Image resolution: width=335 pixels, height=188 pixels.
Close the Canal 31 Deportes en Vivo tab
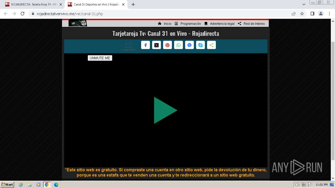[x=123, y=4]
